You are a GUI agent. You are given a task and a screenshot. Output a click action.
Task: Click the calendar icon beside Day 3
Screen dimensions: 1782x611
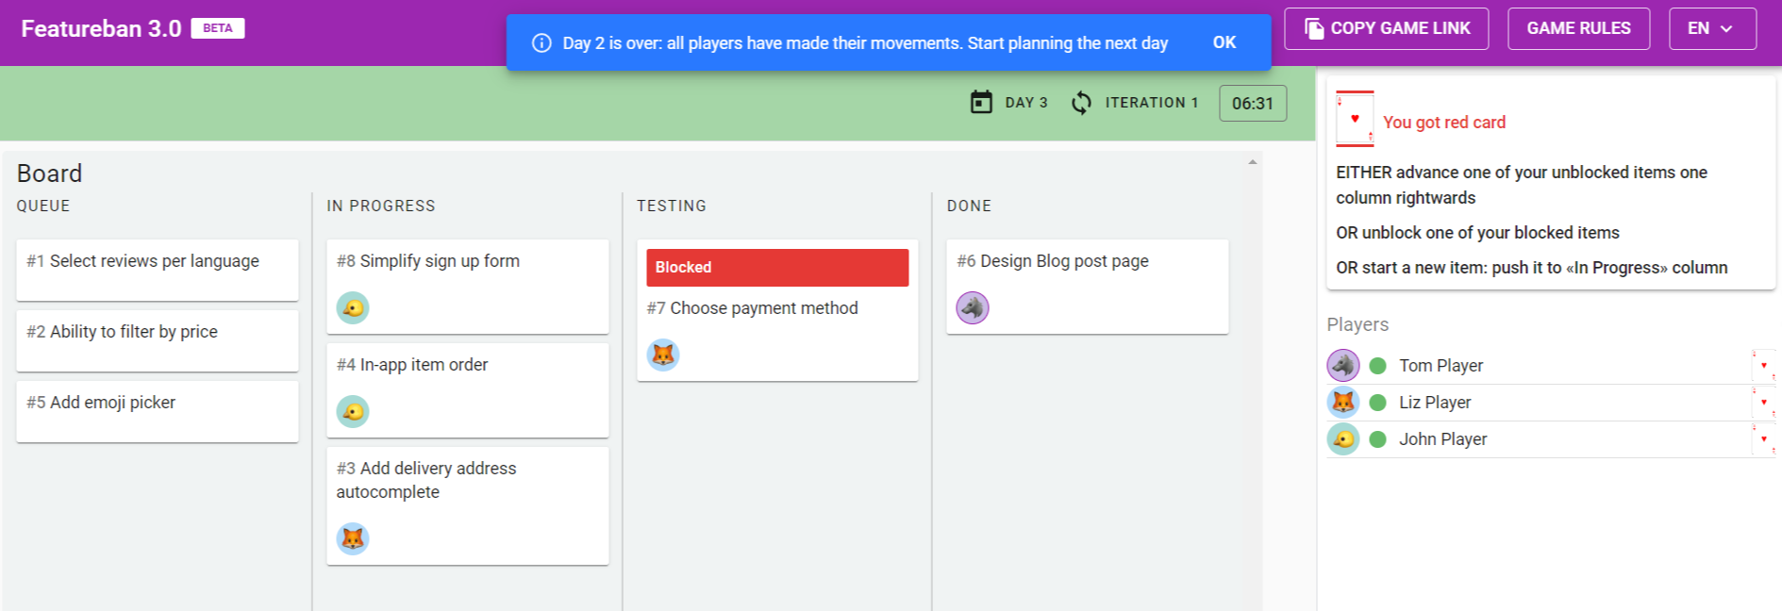point(981,102)
